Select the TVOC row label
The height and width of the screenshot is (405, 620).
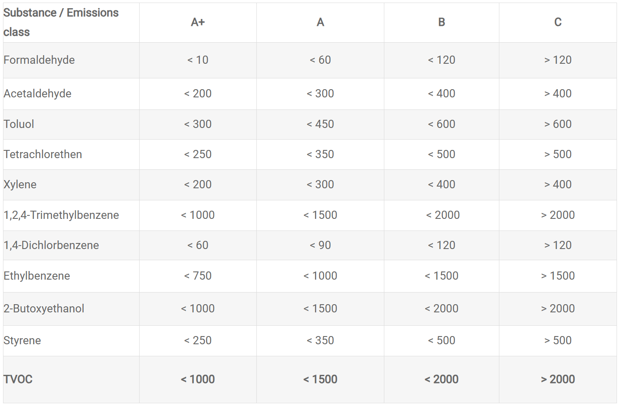click(x=18, y=379)
